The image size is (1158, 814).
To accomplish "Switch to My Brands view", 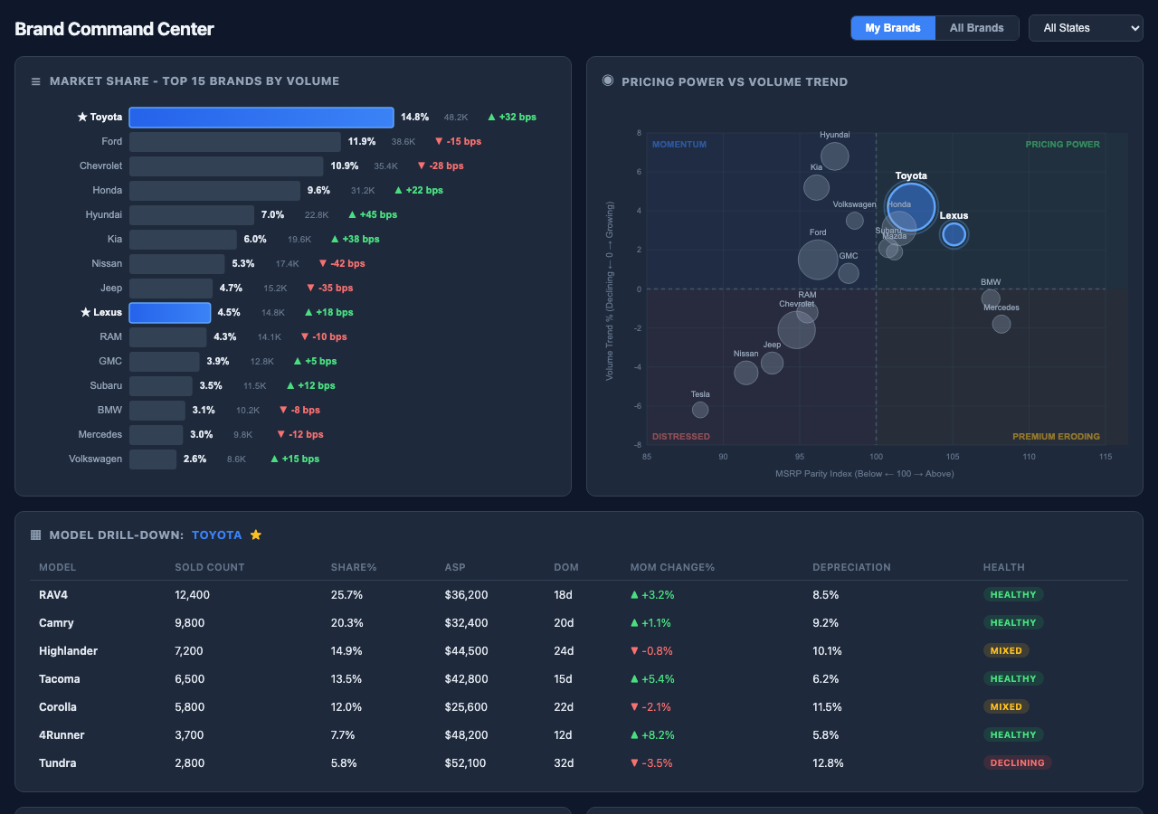I will pos(893,28).
